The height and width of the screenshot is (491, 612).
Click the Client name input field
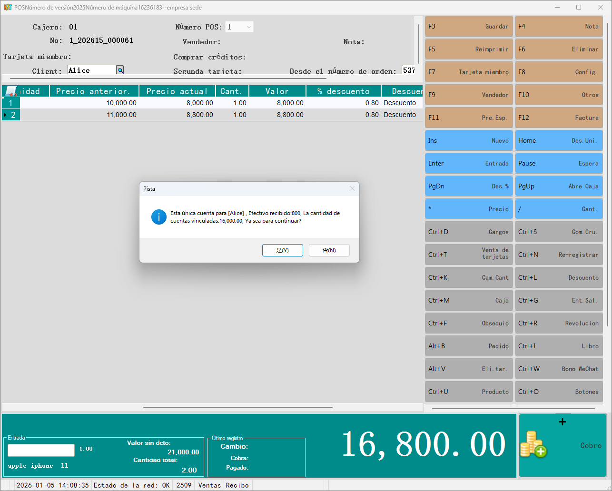click(x=91, y=70)
